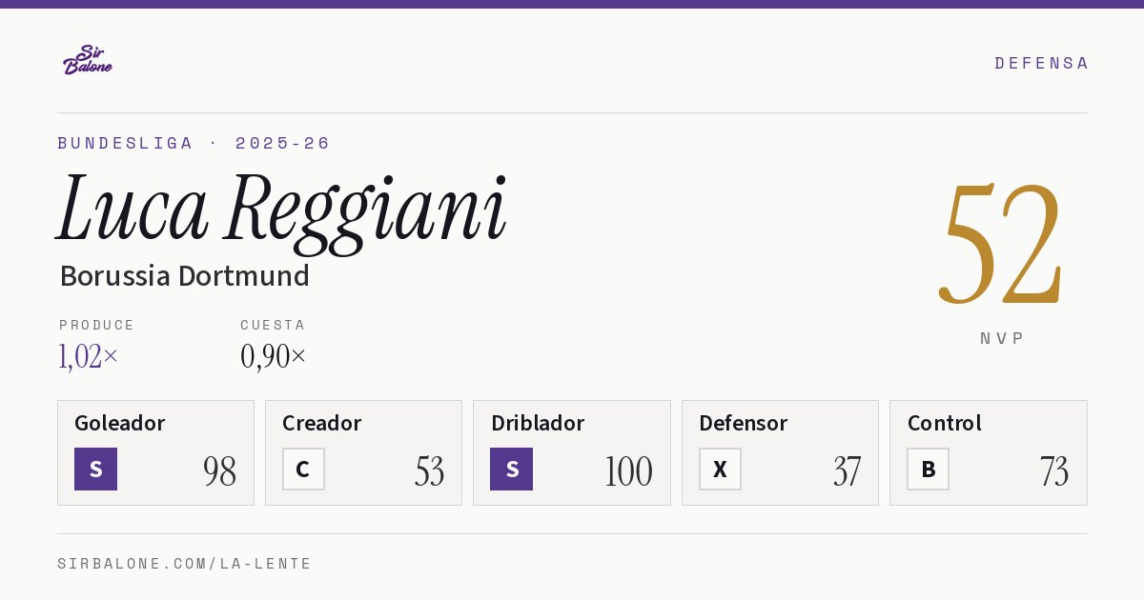The height and width of the screenshot is (600, 1144).
Task: Click the Defensor score 37
Action: (847, 471)
